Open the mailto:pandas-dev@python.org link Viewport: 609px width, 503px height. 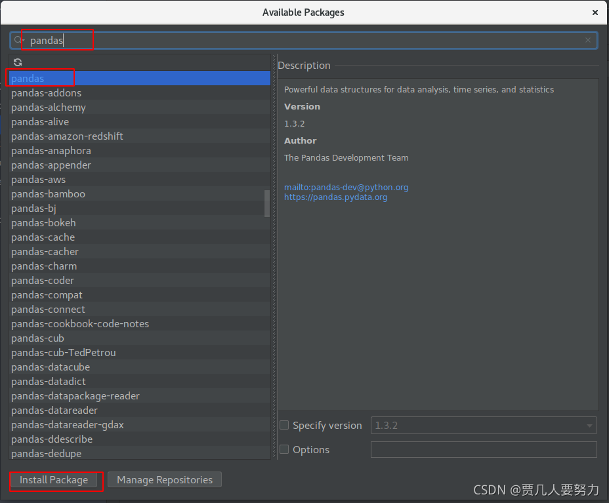click(346, 187)
